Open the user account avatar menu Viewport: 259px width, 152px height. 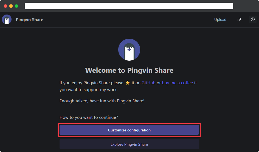tap(253, 19)
